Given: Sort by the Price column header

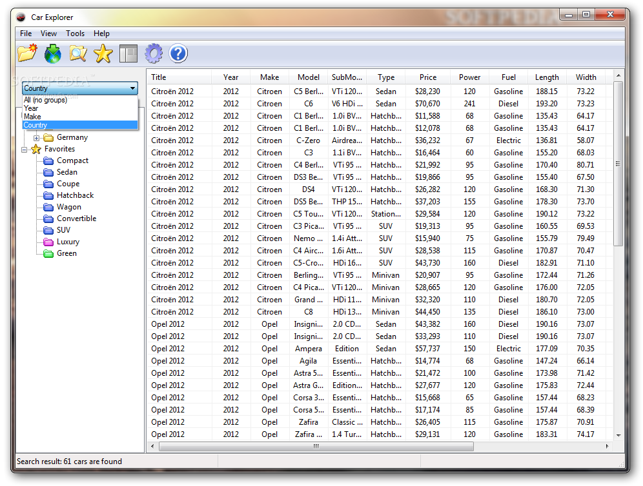Looking at the screenshot, I should (428, 77).
